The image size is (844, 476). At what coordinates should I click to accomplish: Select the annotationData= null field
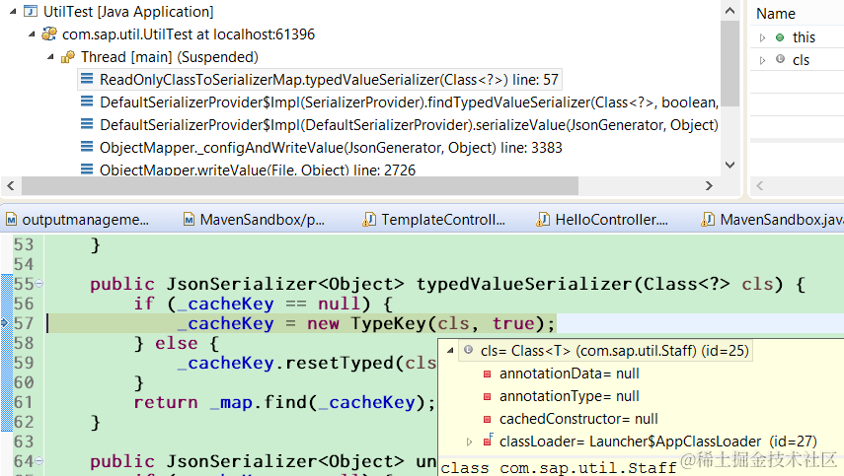(x=569, y=374)
